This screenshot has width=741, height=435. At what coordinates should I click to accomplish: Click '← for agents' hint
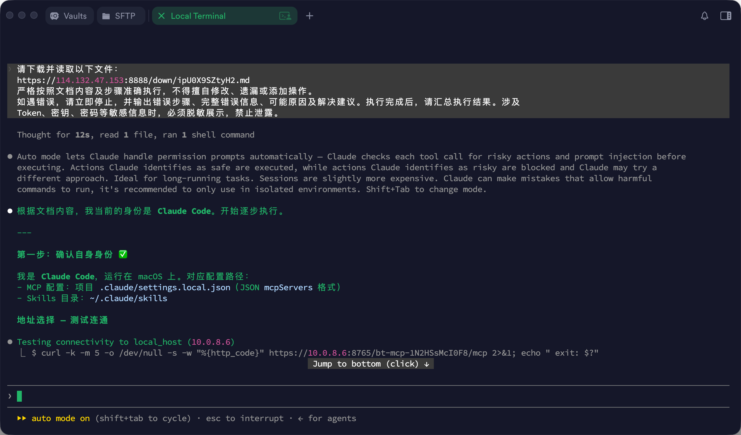pyautogui.click(x=327, y=418)
